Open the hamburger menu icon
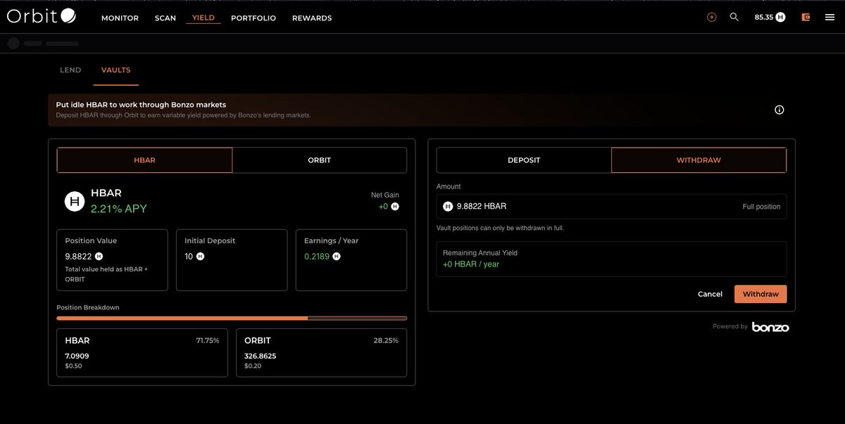 [830, 17]
